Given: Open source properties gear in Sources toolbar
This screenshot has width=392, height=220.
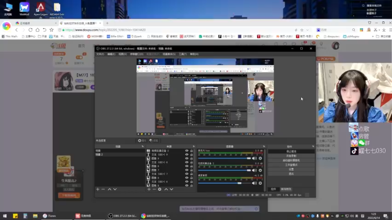Looking at the screenshot, I should [160, 189].
